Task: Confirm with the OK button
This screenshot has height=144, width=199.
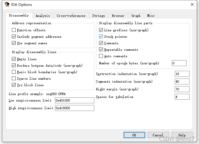Action: pos(134,135)
